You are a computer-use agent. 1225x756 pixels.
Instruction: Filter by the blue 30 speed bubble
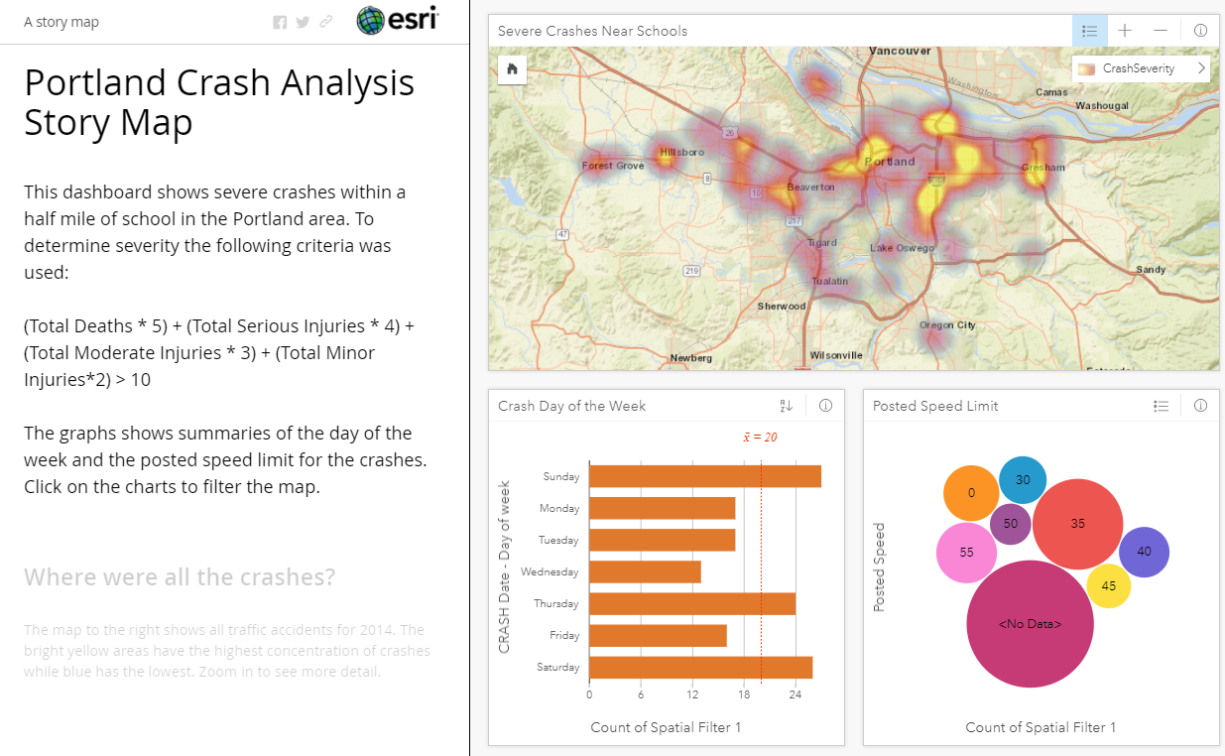pyautogui.click(x=1023, y=479)
